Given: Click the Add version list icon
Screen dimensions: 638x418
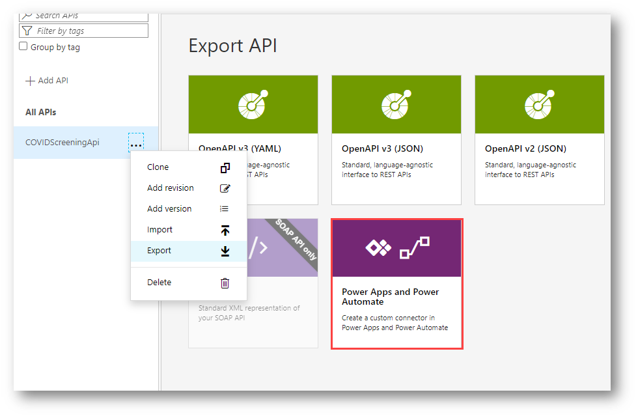Looking at the screenshot, I should [225, 209].
